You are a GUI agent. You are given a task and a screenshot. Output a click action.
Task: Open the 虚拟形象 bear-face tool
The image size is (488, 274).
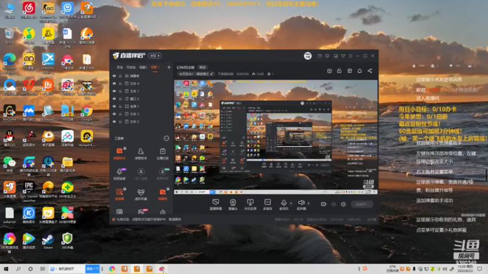(x=141, y=194)
